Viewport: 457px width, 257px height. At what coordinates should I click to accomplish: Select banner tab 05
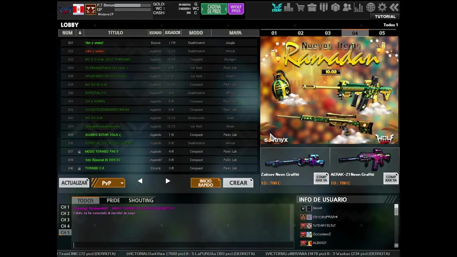click(x=382, y=33)
